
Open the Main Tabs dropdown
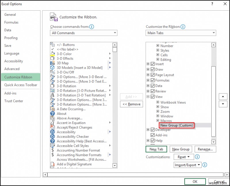tap(214, 33)
